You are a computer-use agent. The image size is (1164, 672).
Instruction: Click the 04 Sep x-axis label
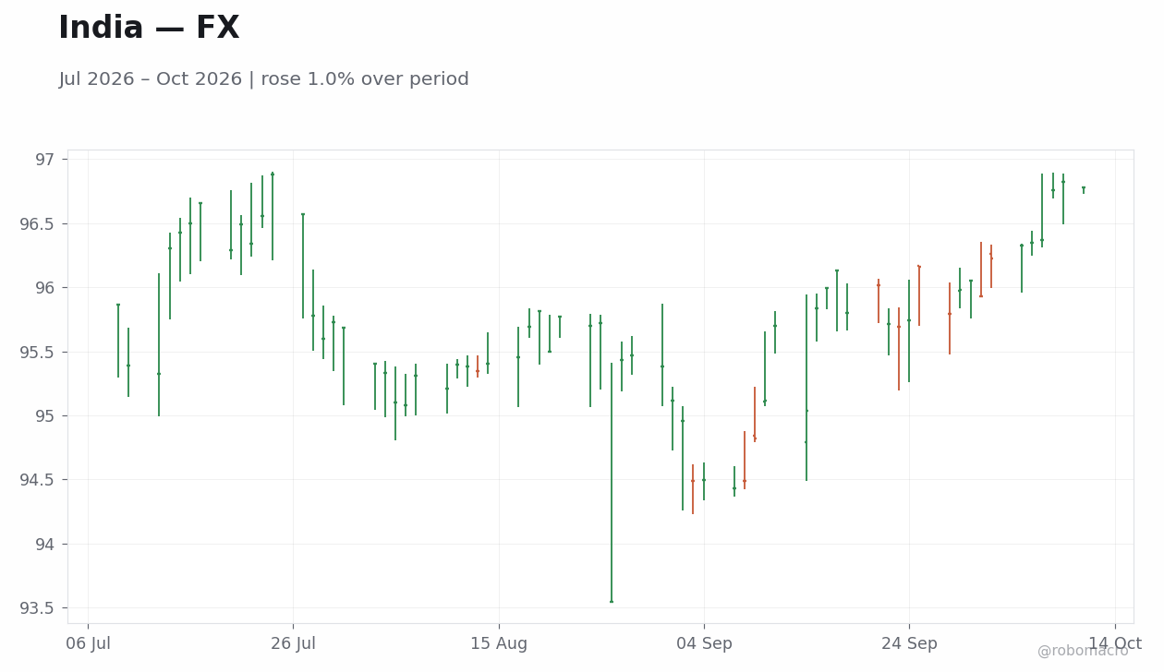click(x=704, y=644)
